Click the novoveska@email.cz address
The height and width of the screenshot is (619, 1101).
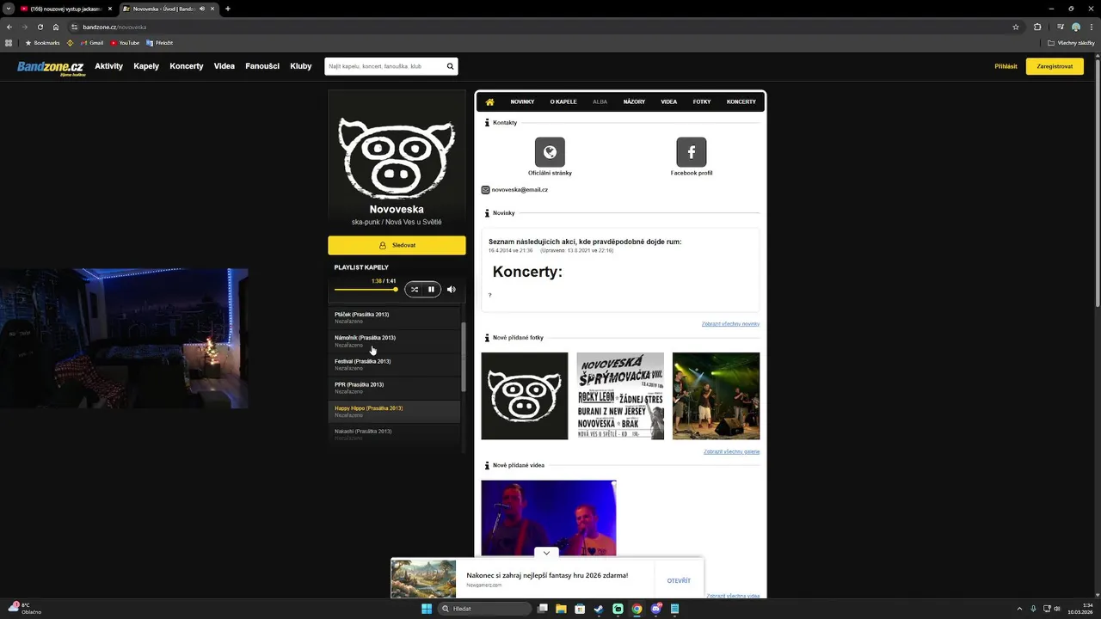tap(520, 189)
